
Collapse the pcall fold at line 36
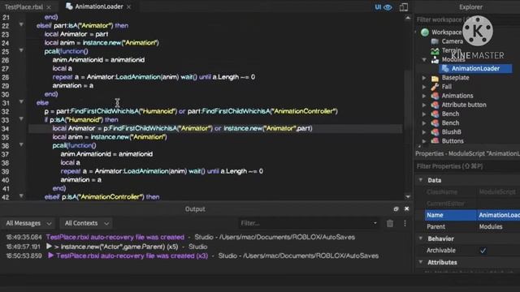coord(21,144)
